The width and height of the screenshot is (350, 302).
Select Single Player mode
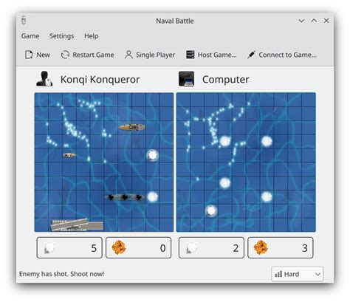(150, 55)
